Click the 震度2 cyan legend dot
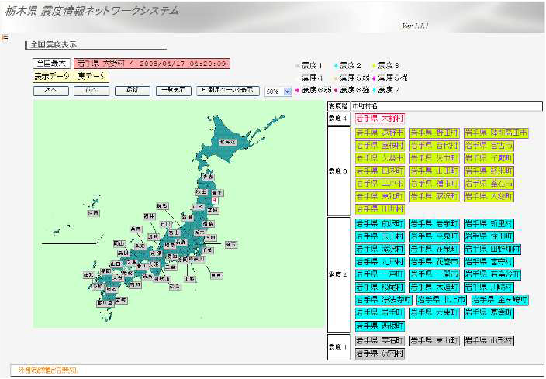The image size is (546, 379). pos(336,65)
